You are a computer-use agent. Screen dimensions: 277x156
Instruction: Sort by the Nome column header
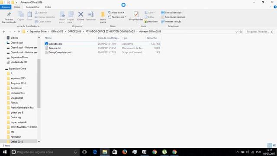click(x=70, y=38)
